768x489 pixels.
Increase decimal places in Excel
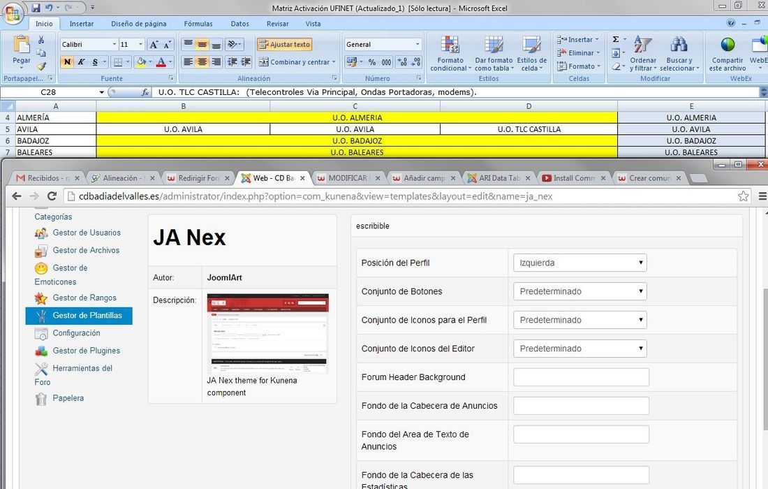click(x=402, y=62)
